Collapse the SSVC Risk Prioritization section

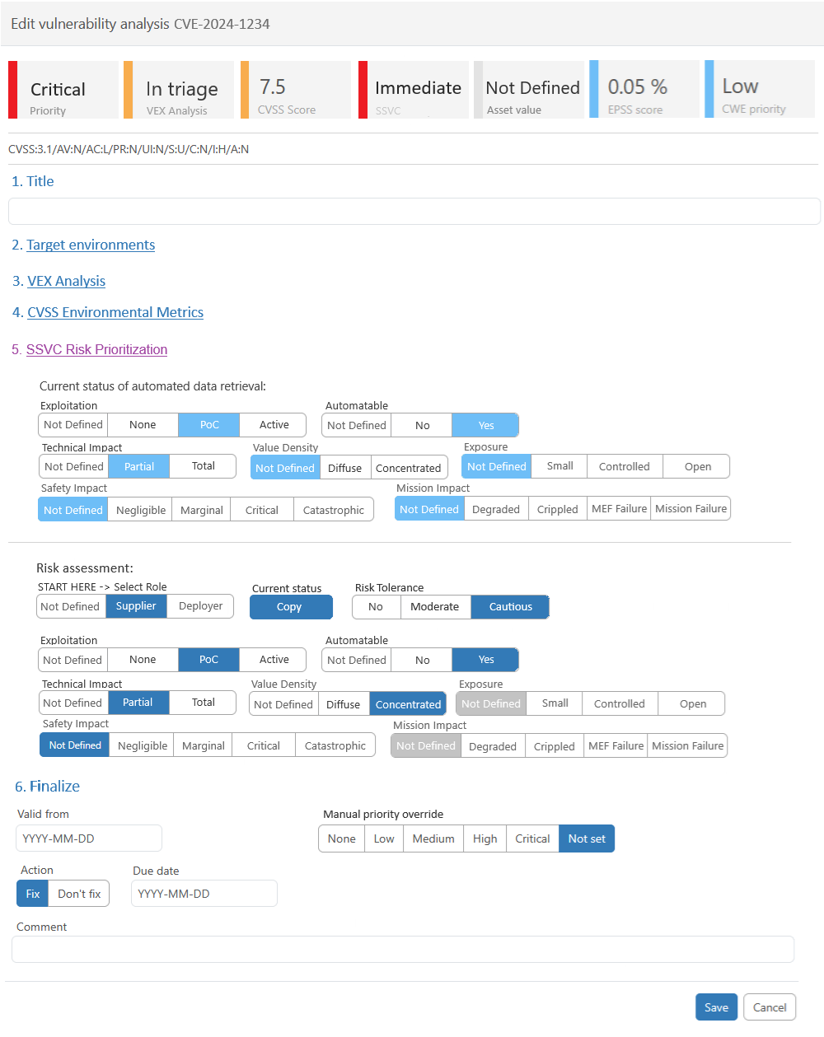point(96,349)
